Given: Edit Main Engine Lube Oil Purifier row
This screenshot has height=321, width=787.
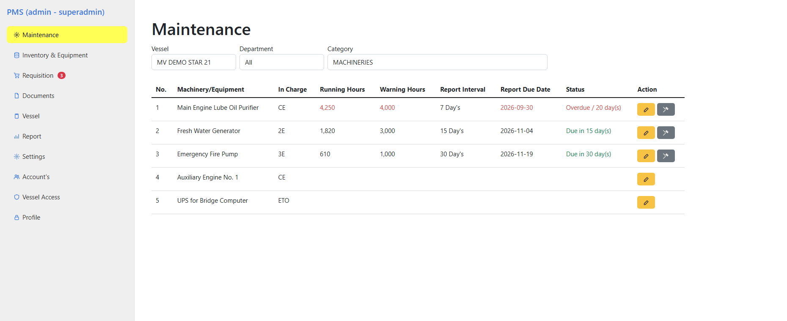Looking at the screenshot, I should 646,109.
